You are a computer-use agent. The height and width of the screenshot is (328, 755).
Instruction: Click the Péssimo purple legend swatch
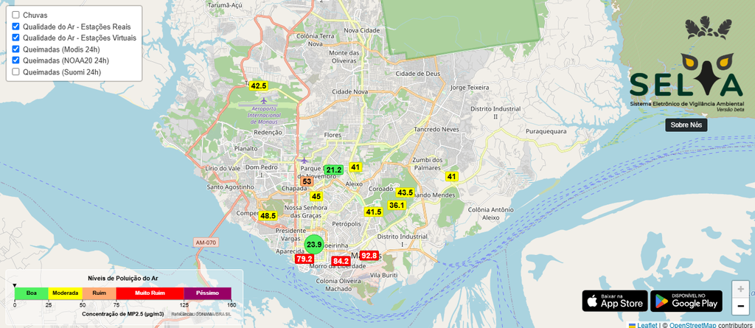207,293
